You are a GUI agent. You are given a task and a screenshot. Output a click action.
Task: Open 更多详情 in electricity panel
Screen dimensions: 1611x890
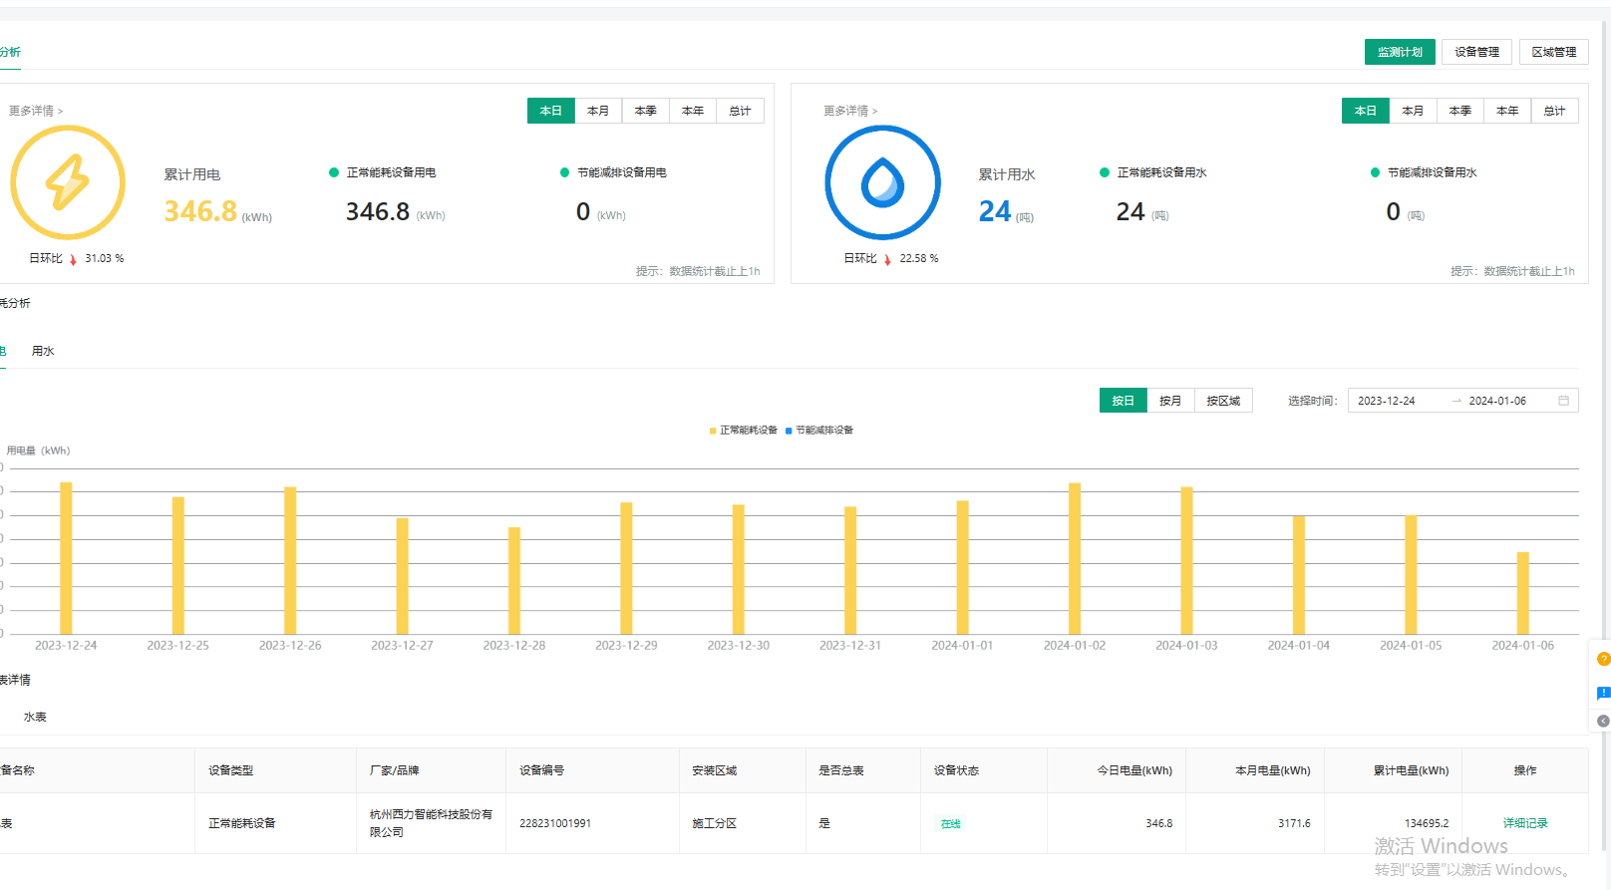tap(36, 111)
